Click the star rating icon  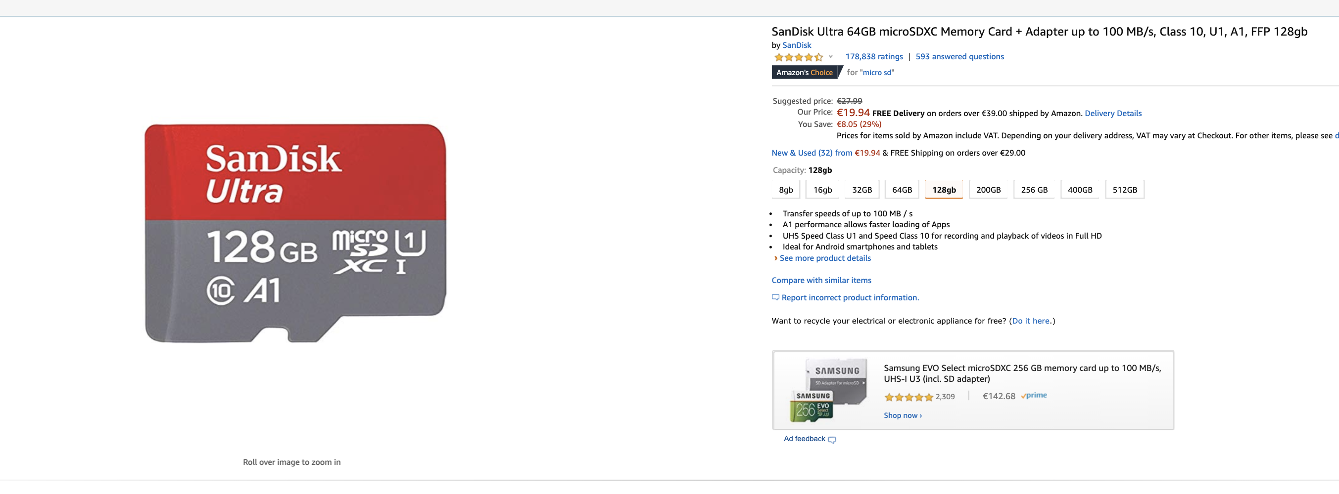tap(798, 57)
